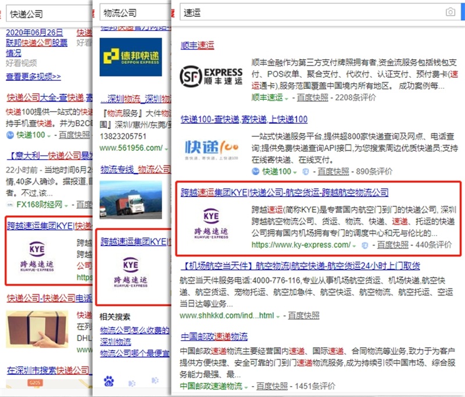This screenshot has height=397, width=465.
Task: Expand dropdown arrow after shhkkd.com URL
Action: [278, 317]
